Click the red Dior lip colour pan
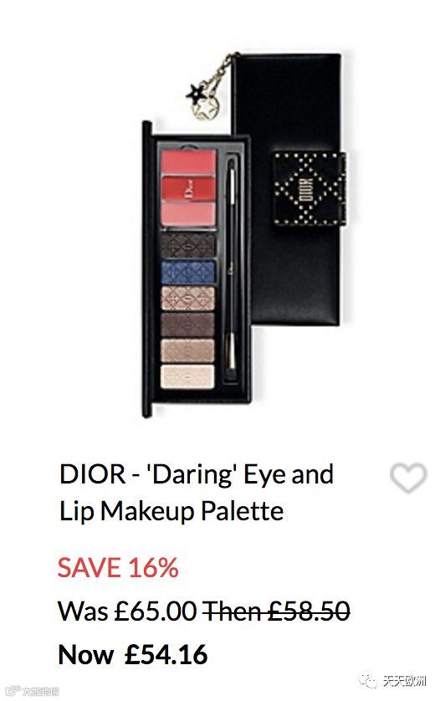This screenshot has width=440, height=701. click(188, 189)
